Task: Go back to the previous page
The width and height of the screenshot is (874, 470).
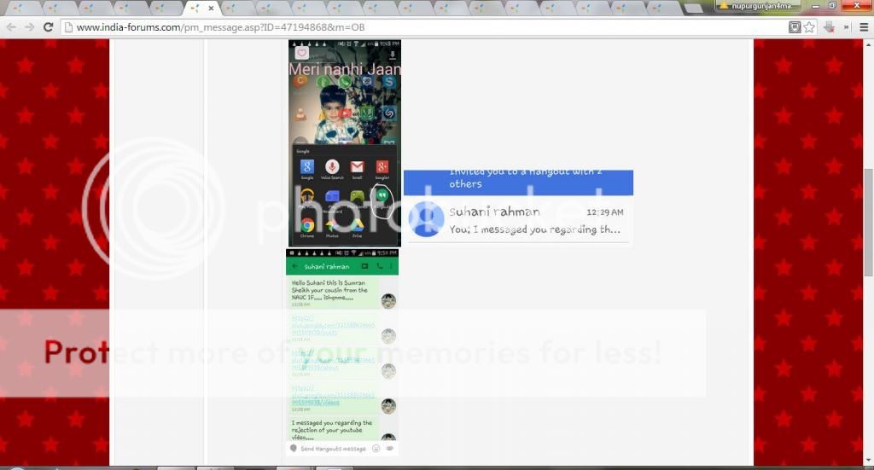Action: pos(10,27)
